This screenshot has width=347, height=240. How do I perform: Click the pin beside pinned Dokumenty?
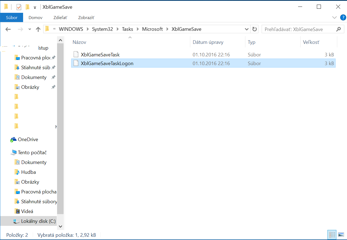coord(54,77)
